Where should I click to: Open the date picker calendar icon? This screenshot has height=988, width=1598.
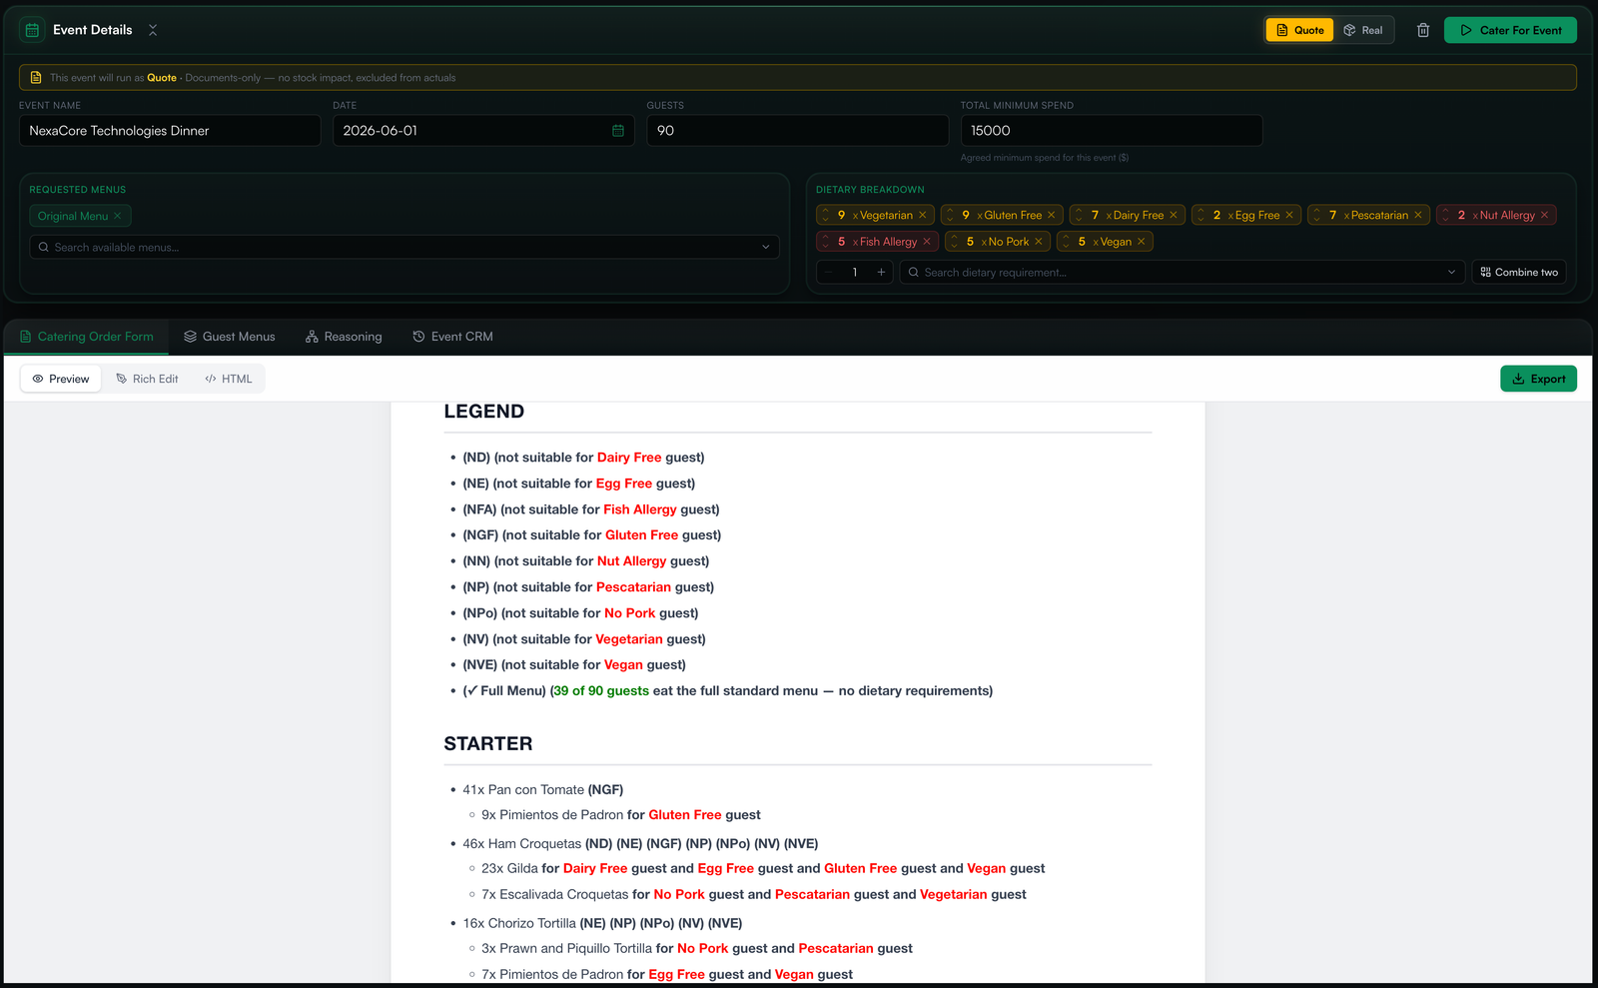(618, 131)
